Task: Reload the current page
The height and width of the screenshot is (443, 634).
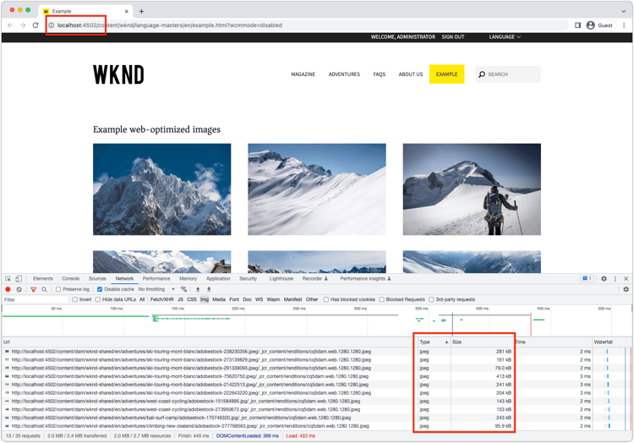Action: click(x=36, y=25)
